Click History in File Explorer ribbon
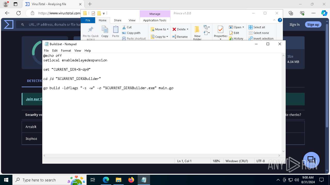This screenshot has width=330, height=185. [236, 39]
